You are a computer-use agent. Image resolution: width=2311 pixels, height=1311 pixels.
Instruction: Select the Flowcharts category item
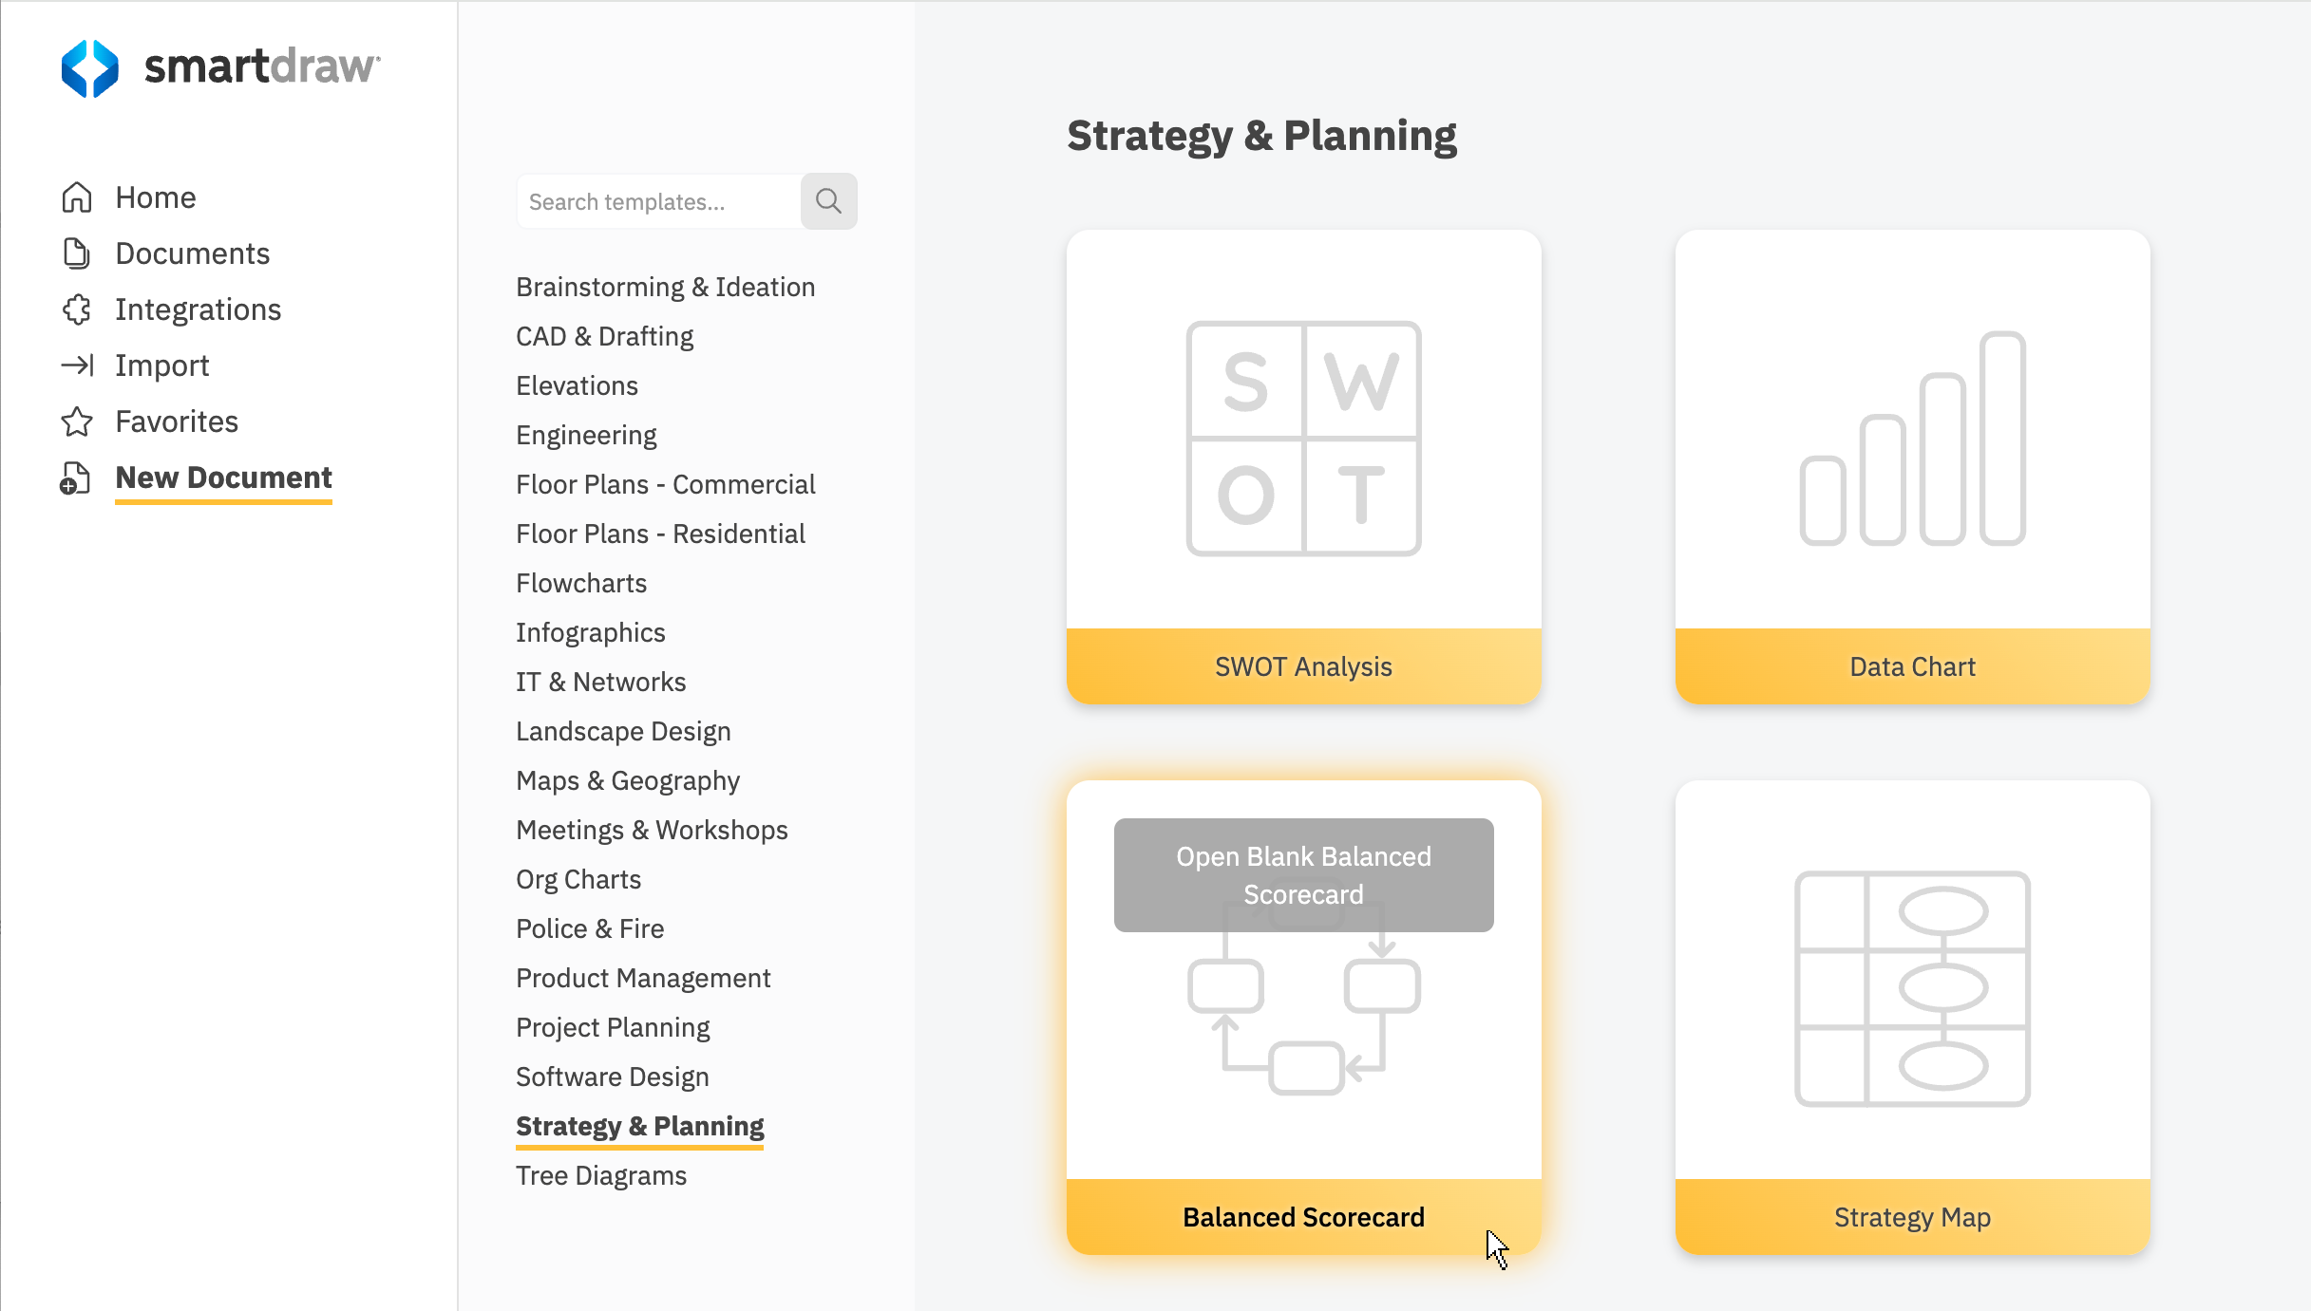581,583
